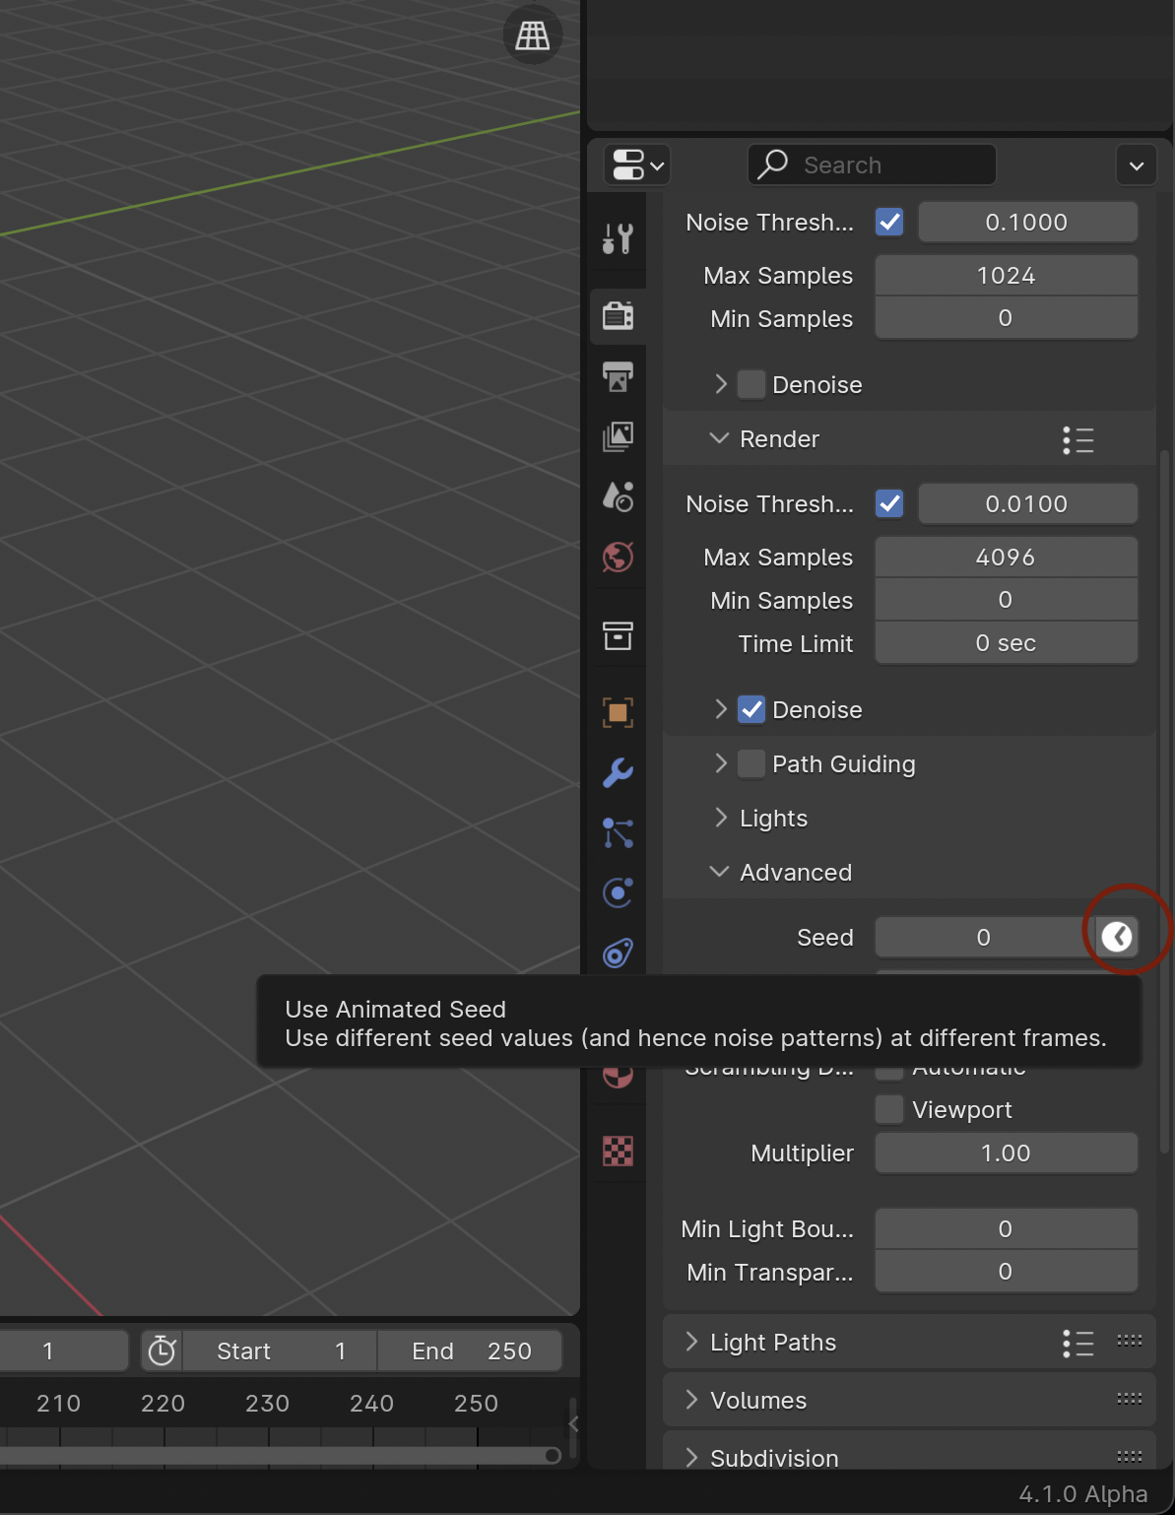Open the Output properties tab icon
Screen dimensions: 1175x1515
click(x=618, y=376)
